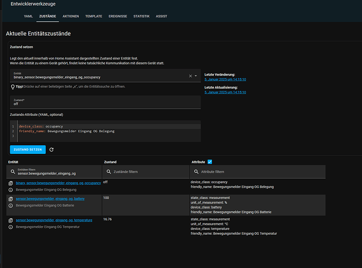Click the friendly_name line in YAML editor
This screenshot has width=362, height=268.
[x=67, y=131]
